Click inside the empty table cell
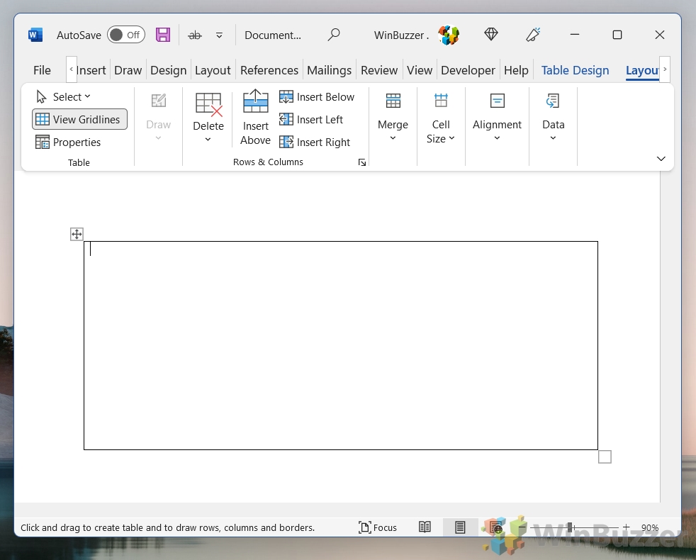The height and width of the screenshot is (560, 696). click(340, 345)
